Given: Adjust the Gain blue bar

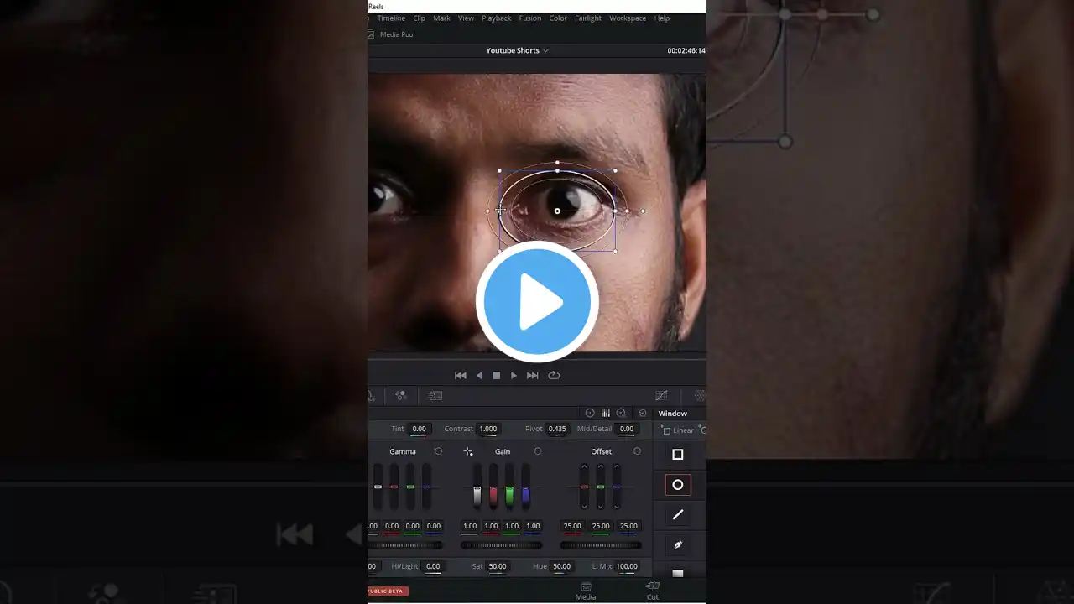Looking at the screenshot, I should coord(526,487).
